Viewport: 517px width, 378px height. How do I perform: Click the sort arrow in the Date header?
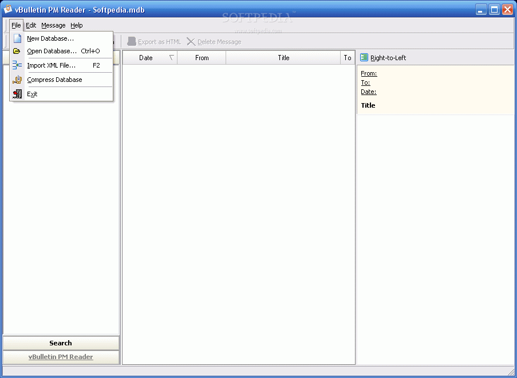pos(171,58)
